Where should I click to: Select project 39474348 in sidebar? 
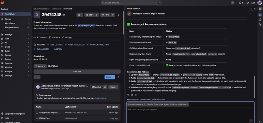point(15,14)
